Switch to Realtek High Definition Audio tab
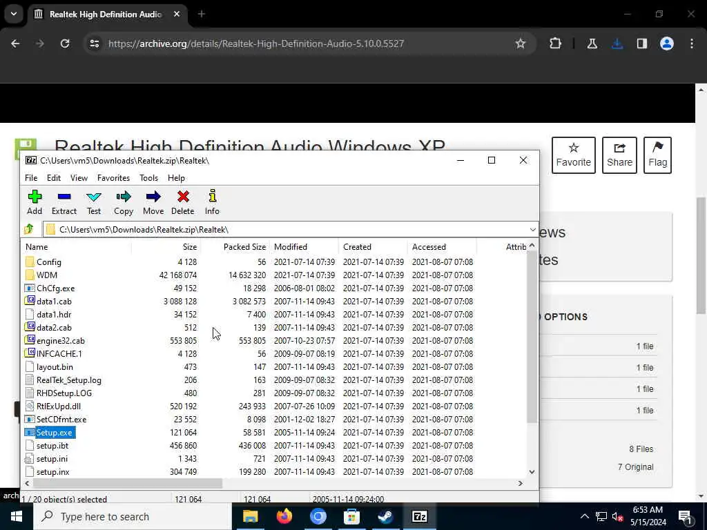The width and height of the screenshot is (707, 530). click(x=108, y=14)
